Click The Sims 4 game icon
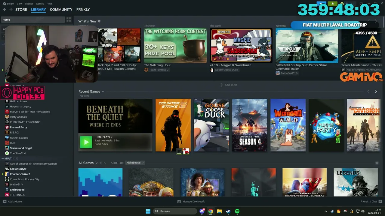This screenshot has height=216, width=385. click(7, 153)
